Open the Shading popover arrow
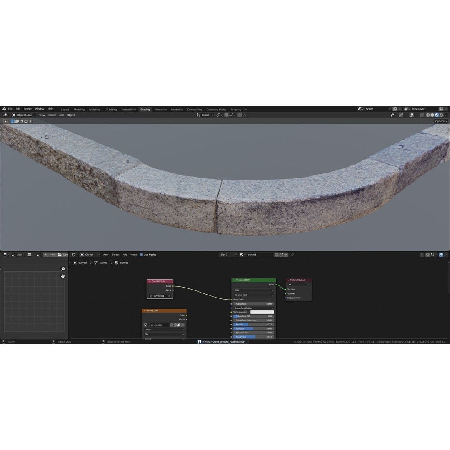450x450 pixels. coord(446,115)
